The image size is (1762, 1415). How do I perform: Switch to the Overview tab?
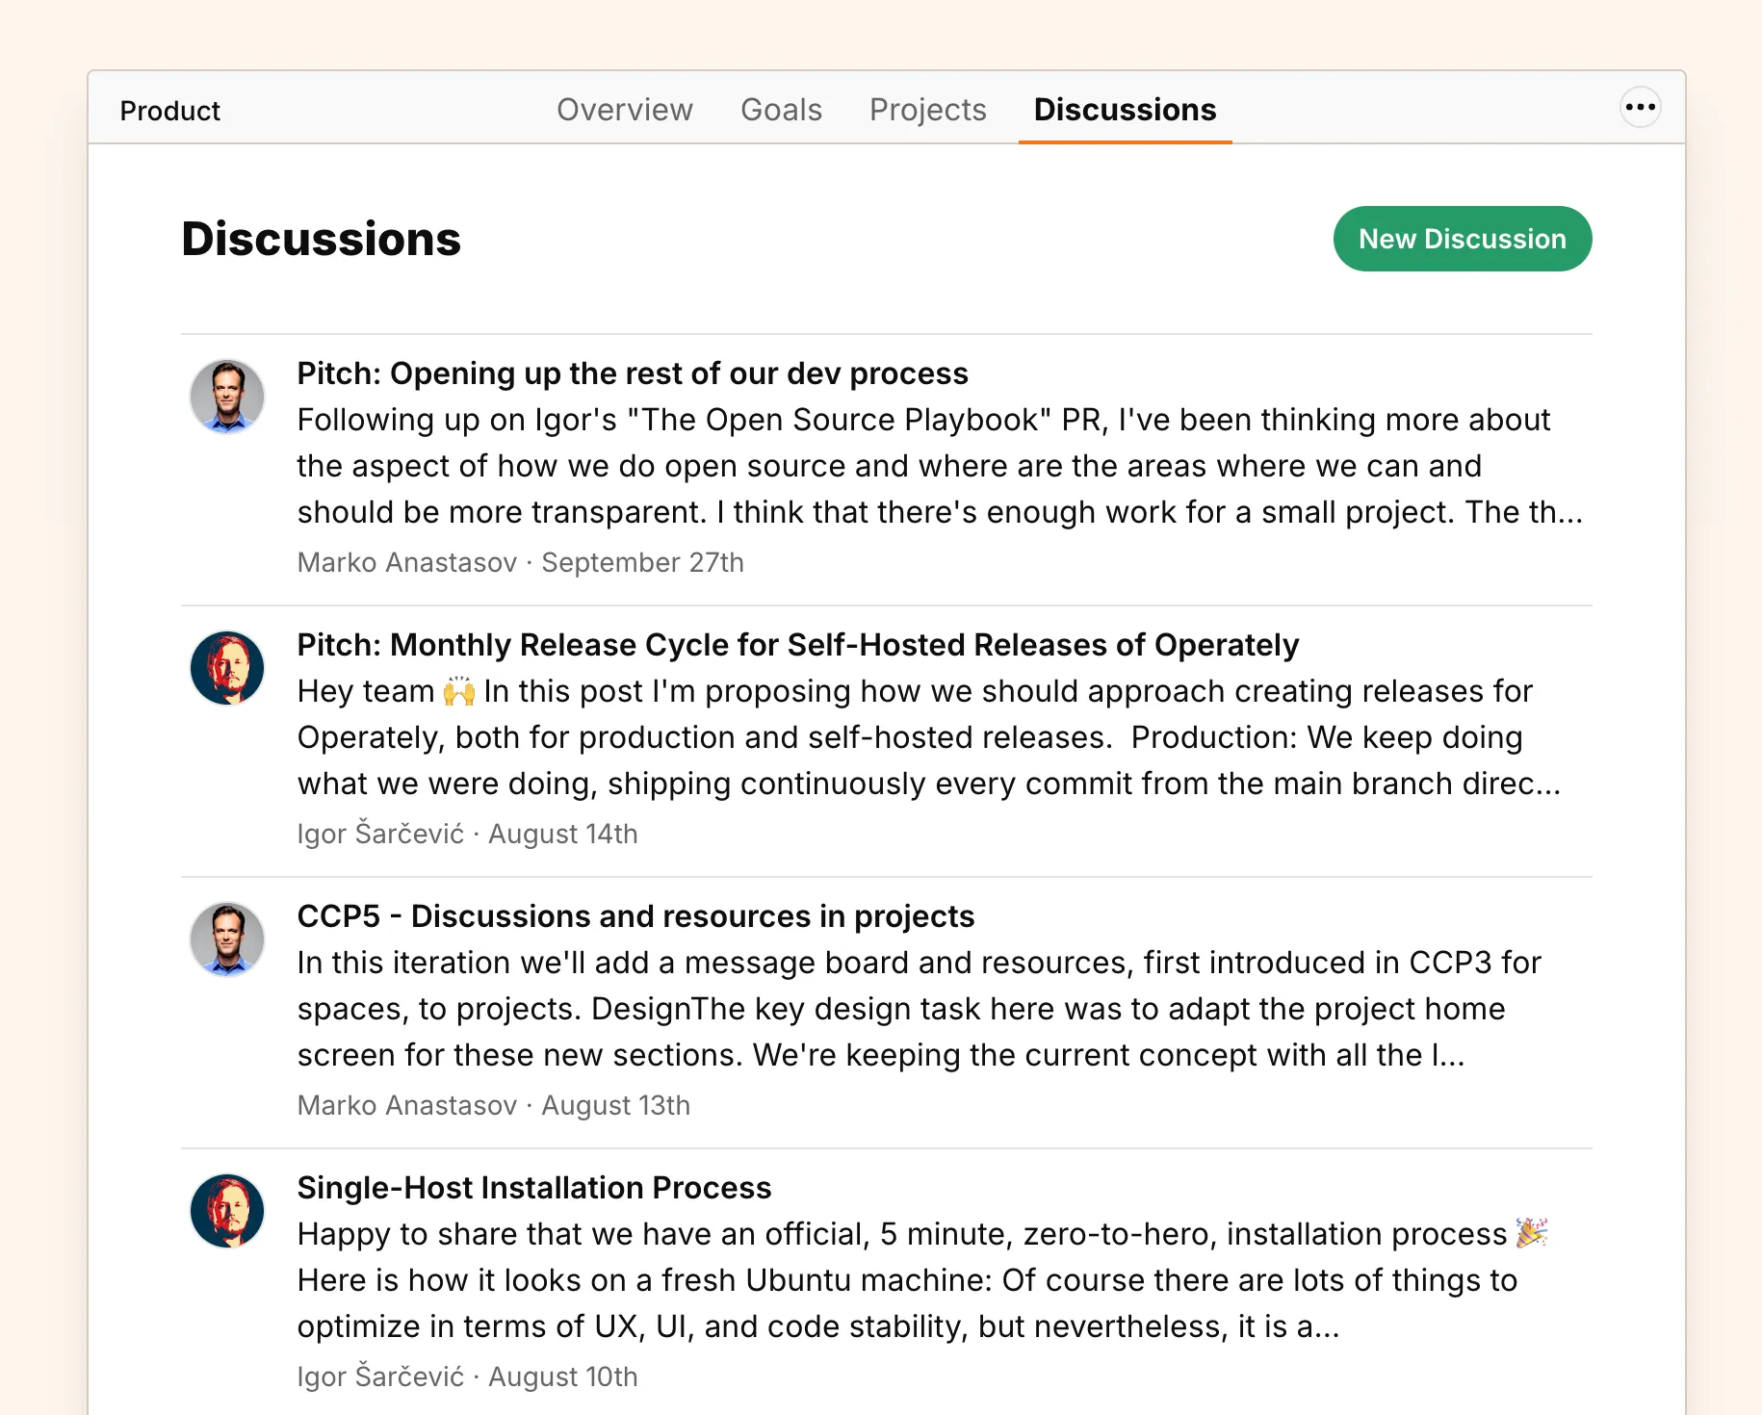pos(624,110)
